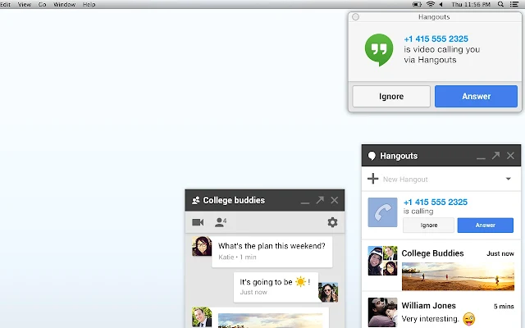Open the +1 415 555 2325 link in the notification
This screenshot has width=525, height=328.
(x=436, y=39)
